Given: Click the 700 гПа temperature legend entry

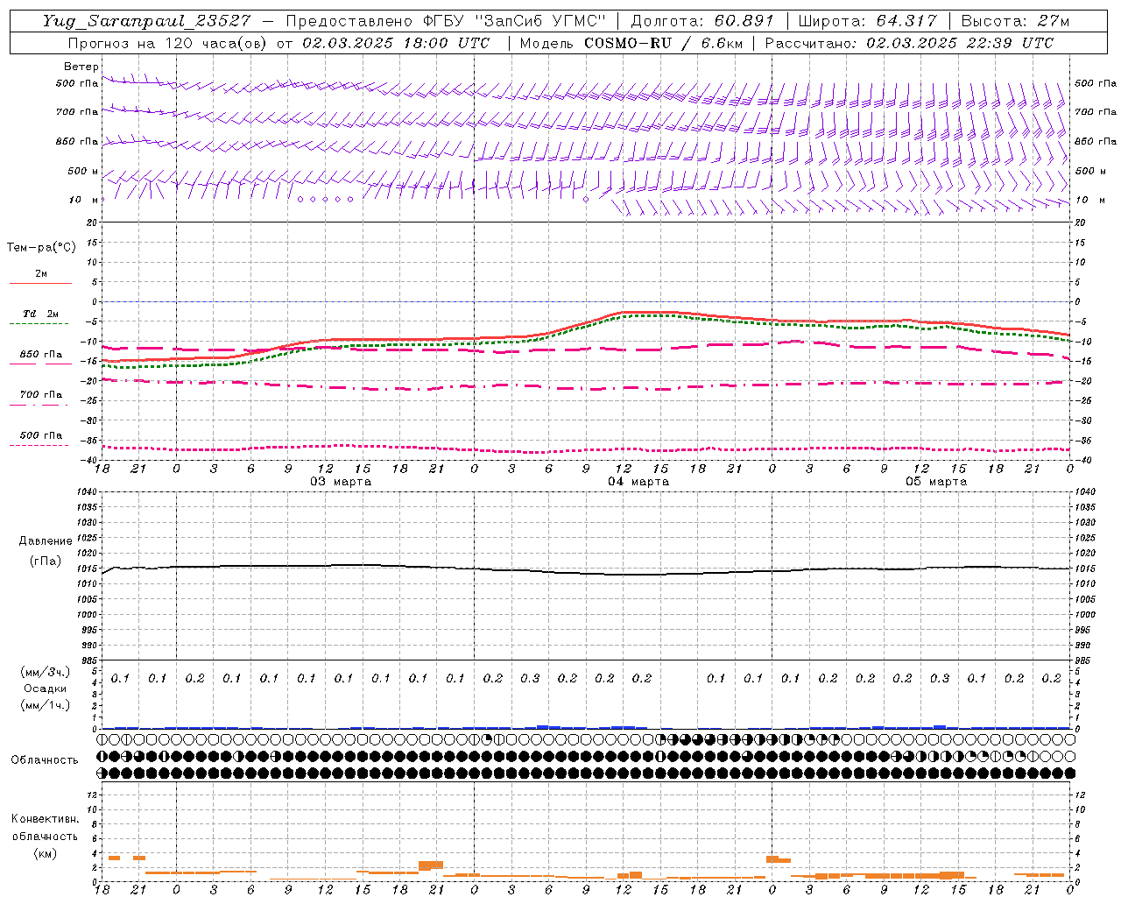Looking at the screenshot, I should click(x=41, y=395).
